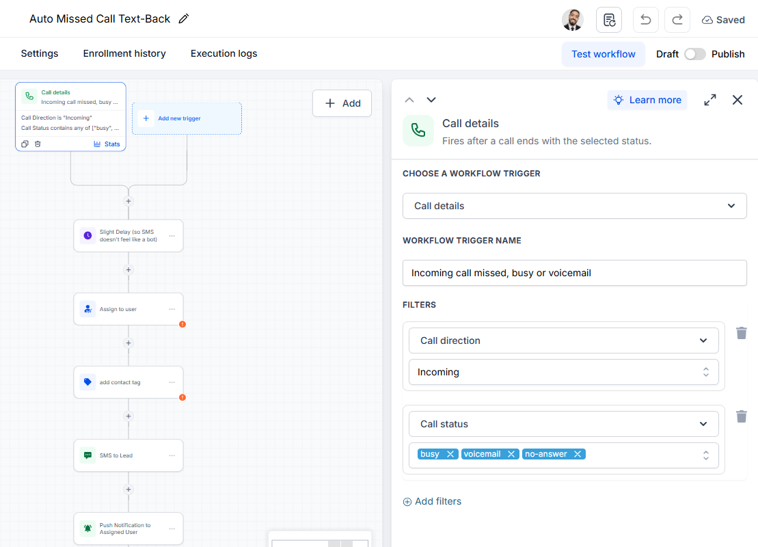
Task: Open the Incoming value selector
Action: [x=563, y=372]
